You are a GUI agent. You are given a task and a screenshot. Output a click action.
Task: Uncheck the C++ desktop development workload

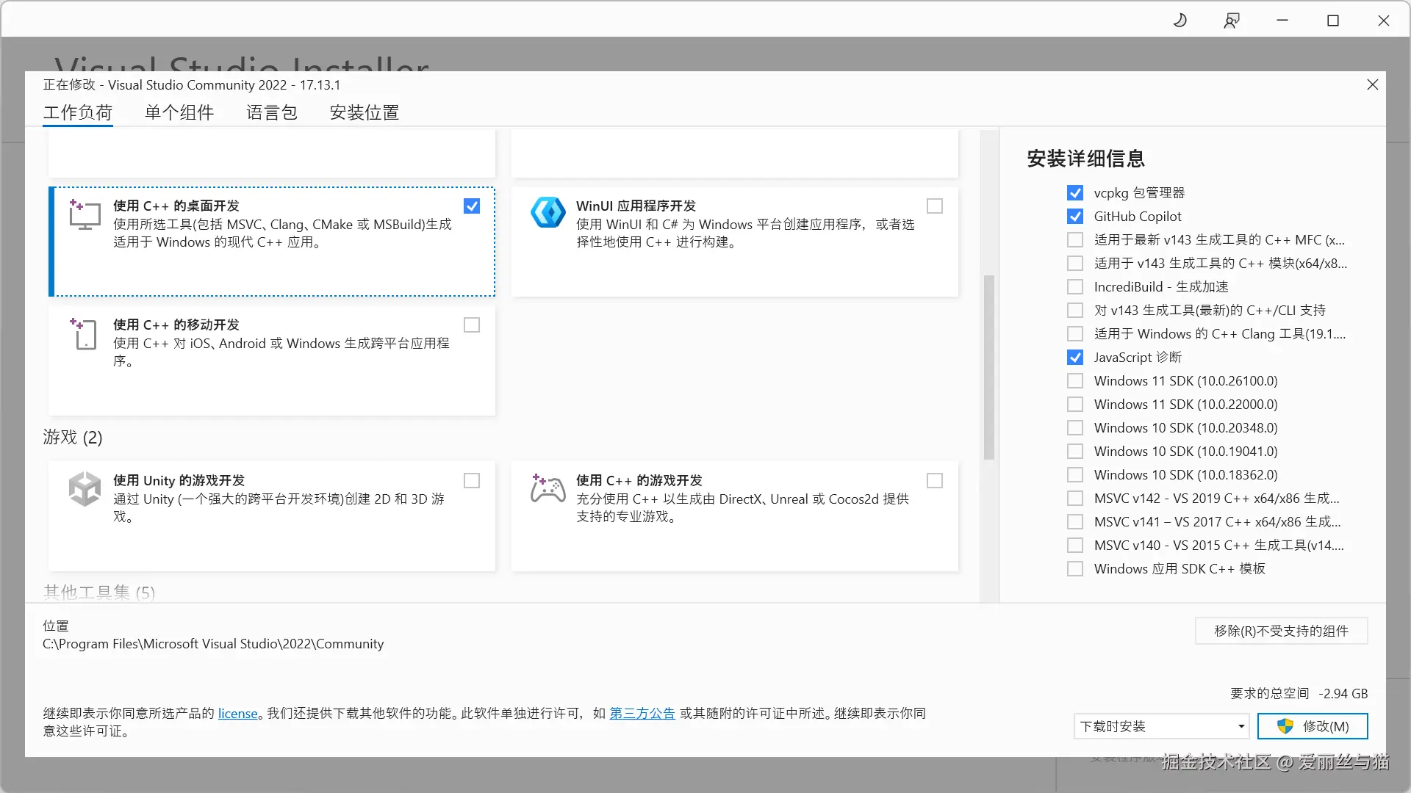pos(472,206)
